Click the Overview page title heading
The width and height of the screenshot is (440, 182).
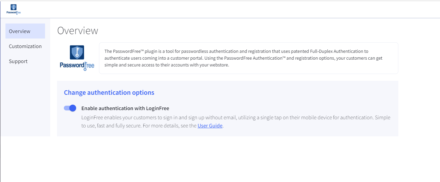77,31
